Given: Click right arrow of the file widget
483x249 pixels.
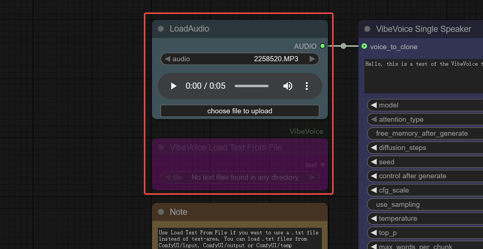Looking at the screenshot, I should click(312, 177).
